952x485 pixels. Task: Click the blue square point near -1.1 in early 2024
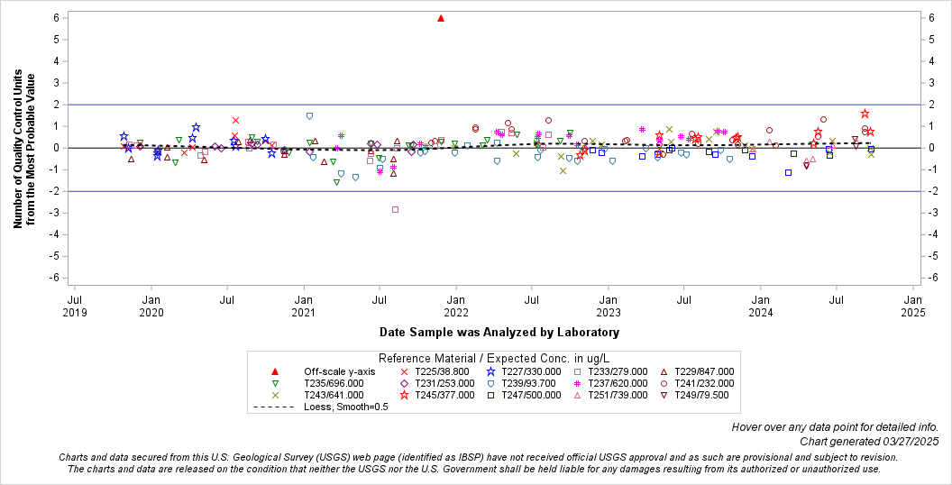click(789, 172)
